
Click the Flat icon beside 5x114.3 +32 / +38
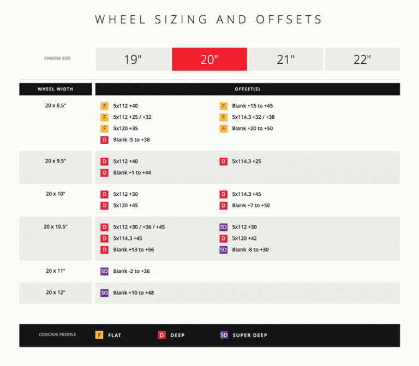tap(223, 117)
